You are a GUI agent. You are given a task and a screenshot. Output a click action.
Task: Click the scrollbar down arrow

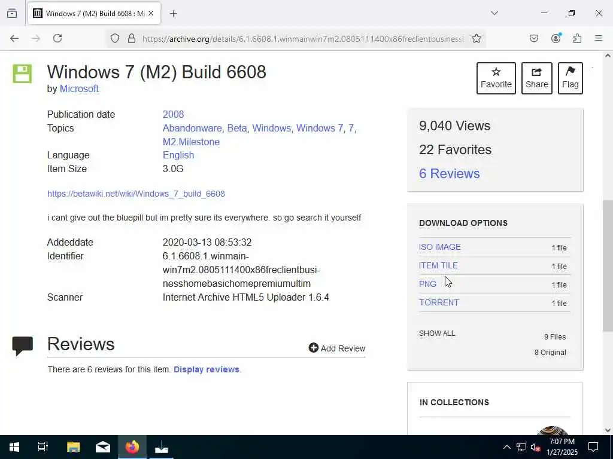point(608,430)
